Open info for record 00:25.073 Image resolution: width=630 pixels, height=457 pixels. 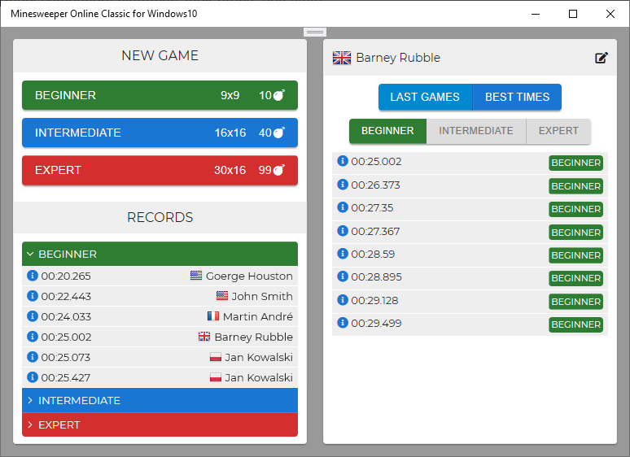pyautogui.click(x=32, y=357)
